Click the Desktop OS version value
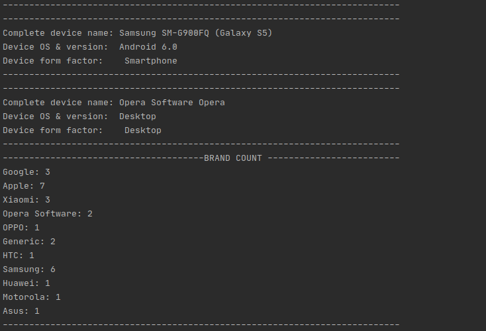Image resolution: width=486 pixels, height=331 pixels. (138, 117)
